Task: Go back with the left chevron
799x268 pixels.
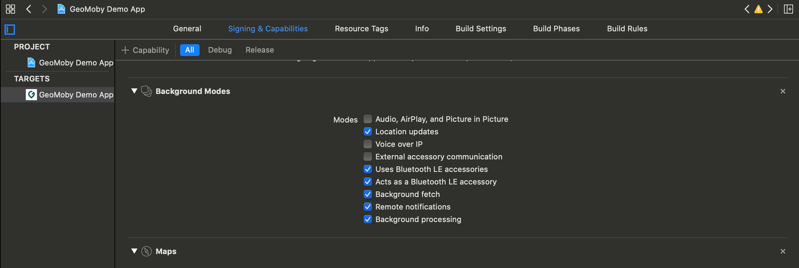Action: (29, 9)
